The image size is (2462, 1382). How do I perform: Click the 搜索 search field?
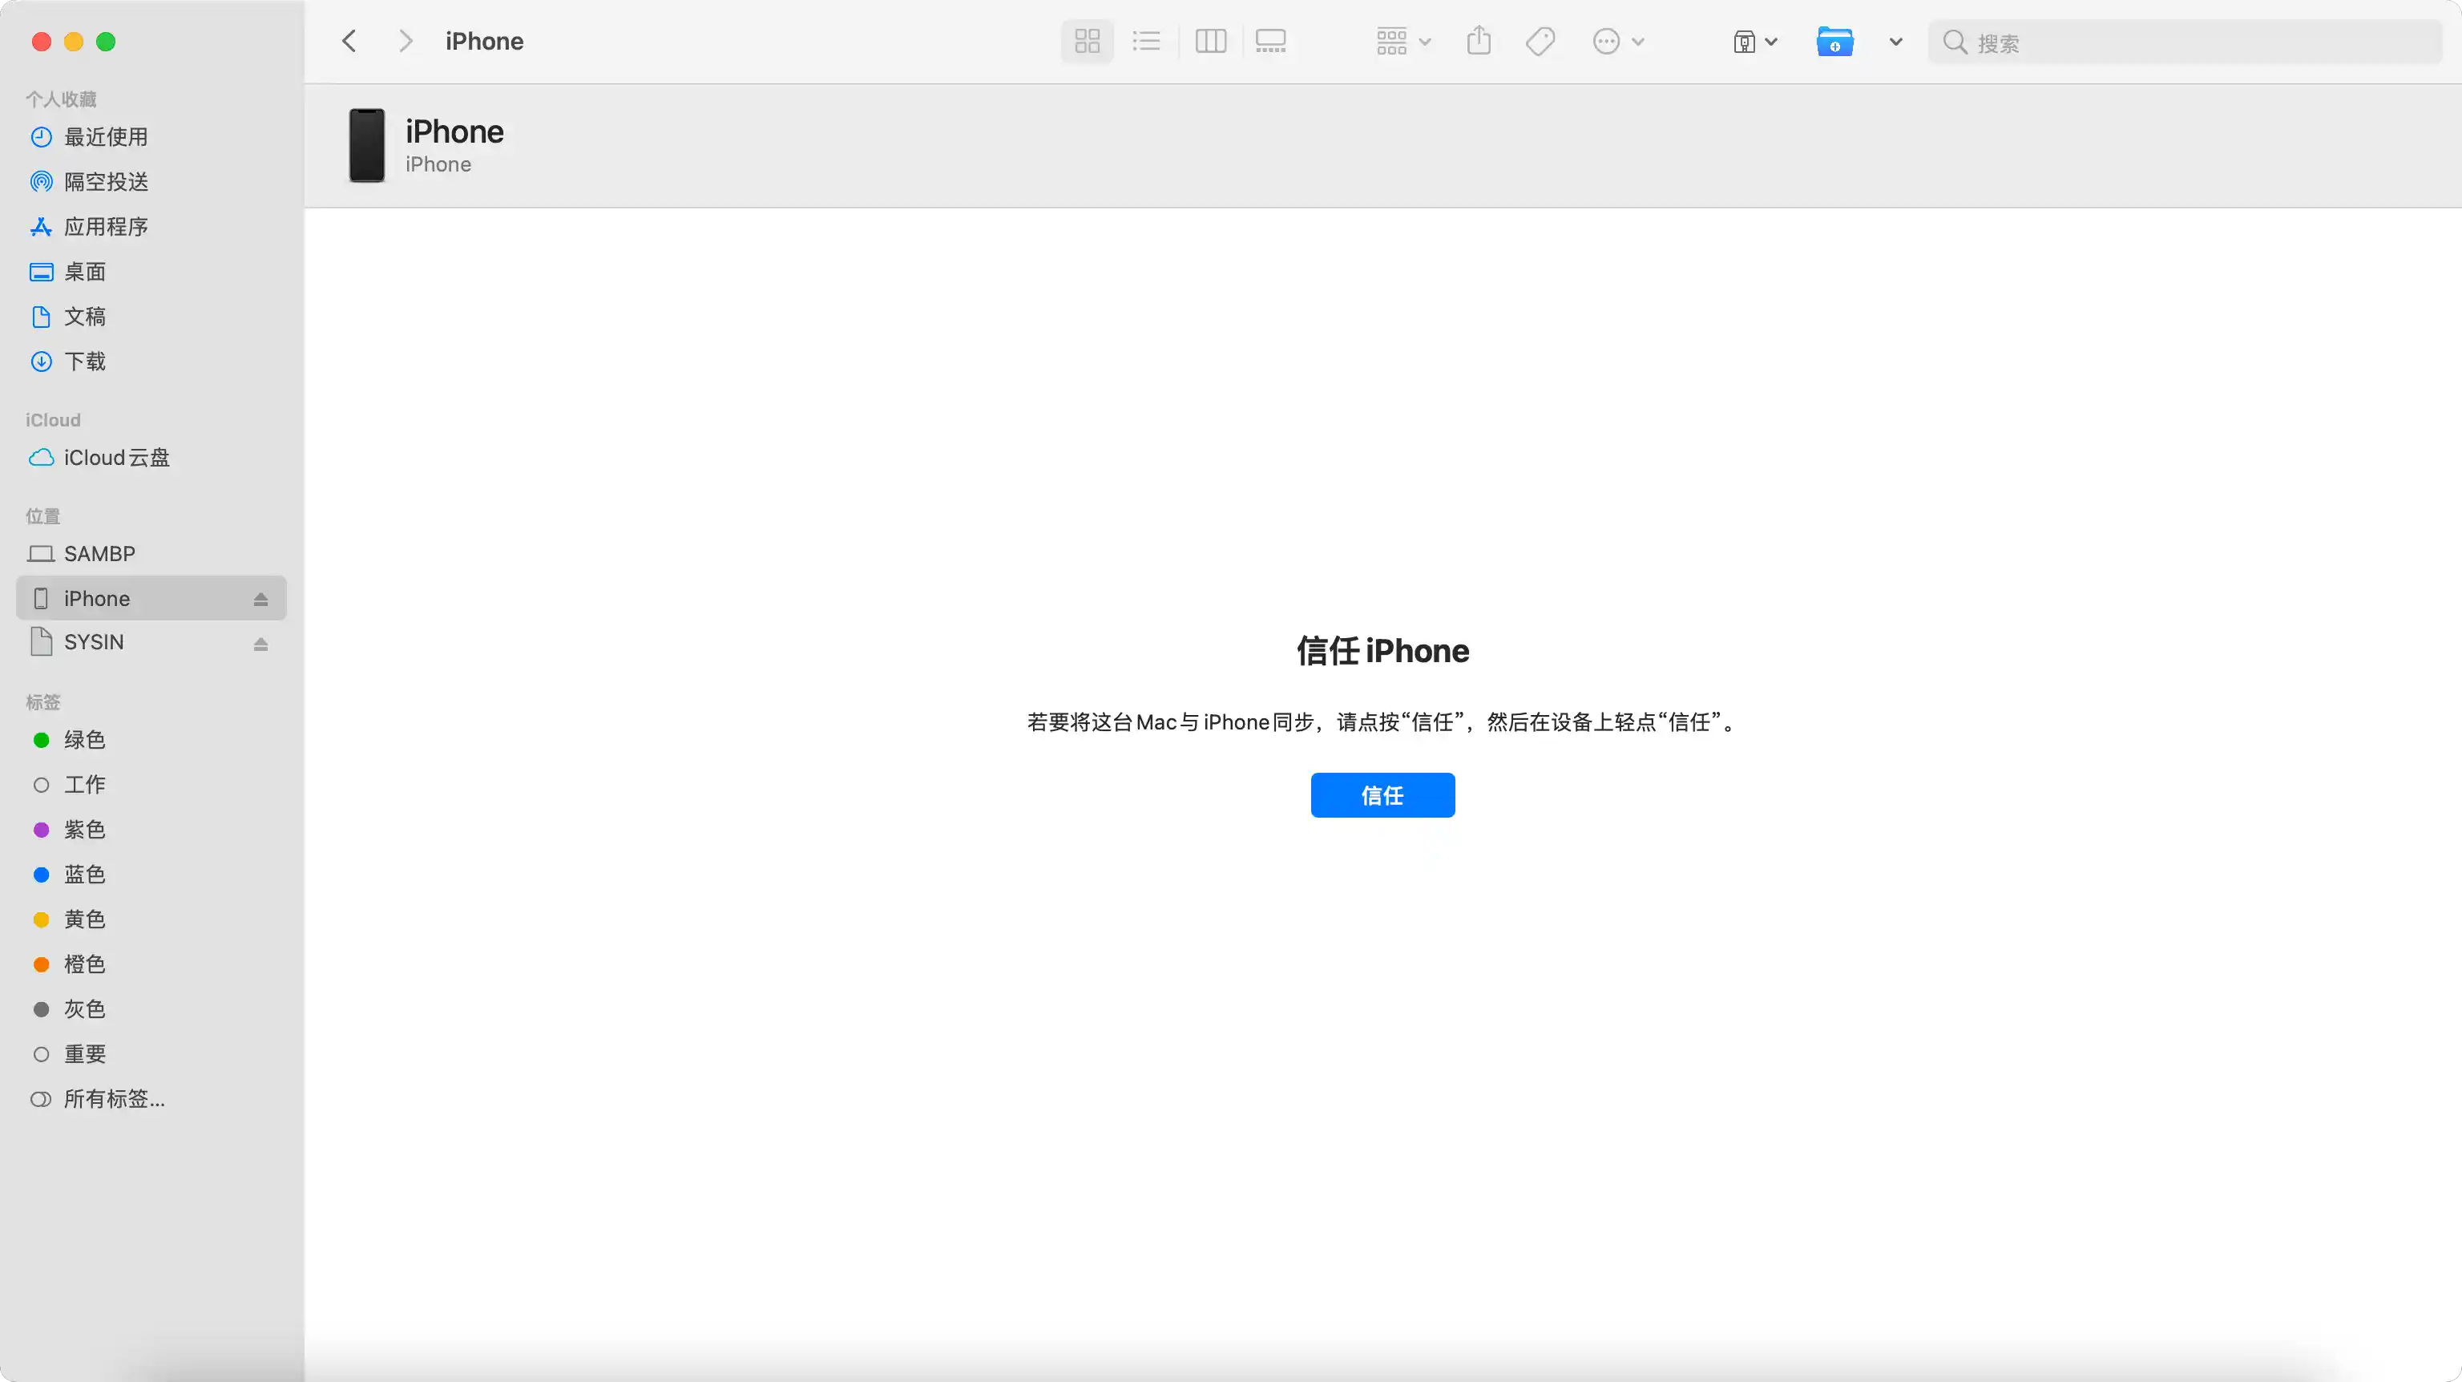(x=2184, y=42)
